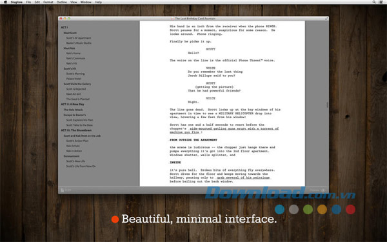The image size is (387, 242).
Task: Open the Outline menu
Action: (x=62, y=2)
